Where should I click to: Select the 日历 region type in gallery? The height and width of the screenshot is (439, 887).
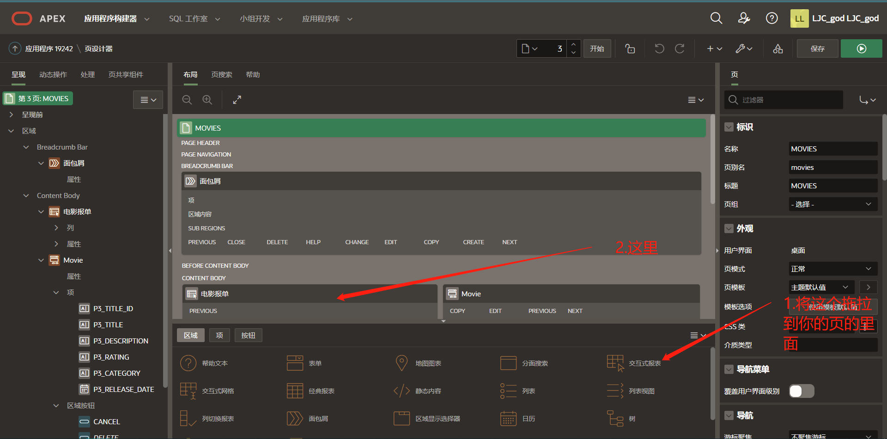(517, 419)
